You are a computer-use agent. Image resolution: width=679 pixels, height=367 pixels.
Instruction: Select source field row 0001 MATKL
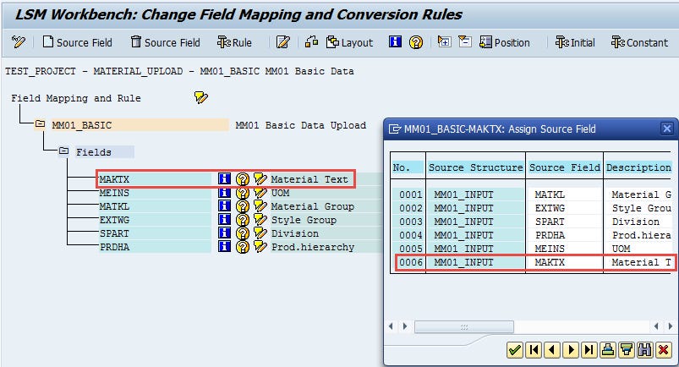532,194
